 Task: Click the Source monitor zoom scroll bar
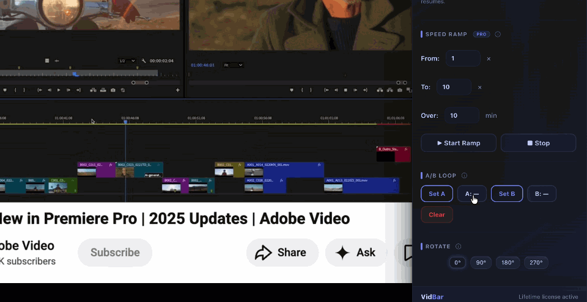(x=140, y=82)
